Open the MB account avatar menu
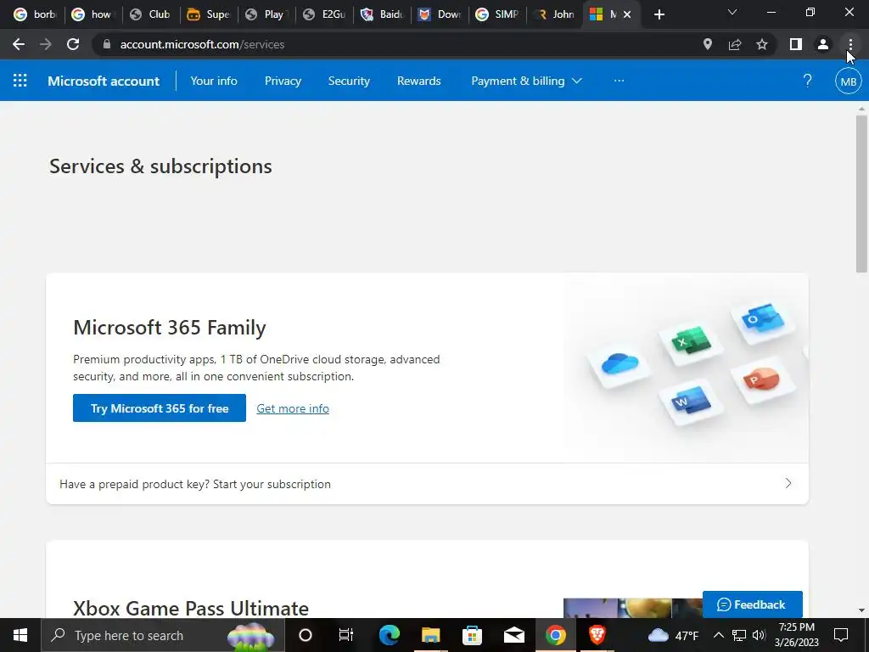Viewport: 869px width, 652px height. click(x=849, y=81)
